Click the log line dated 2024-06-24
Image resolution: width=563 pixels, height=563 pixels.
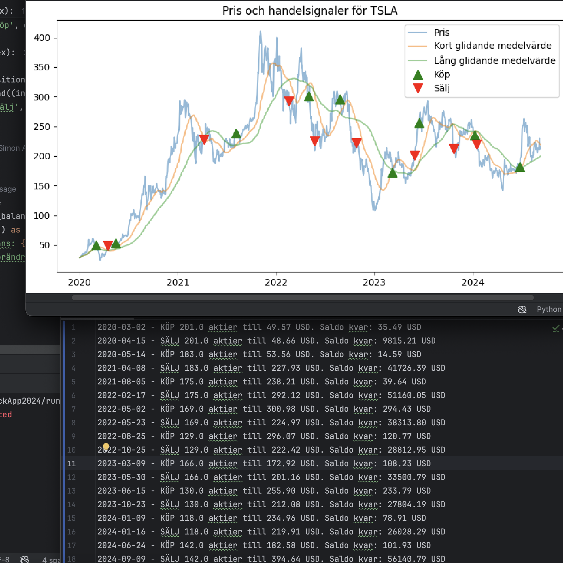tap(264, 546)
